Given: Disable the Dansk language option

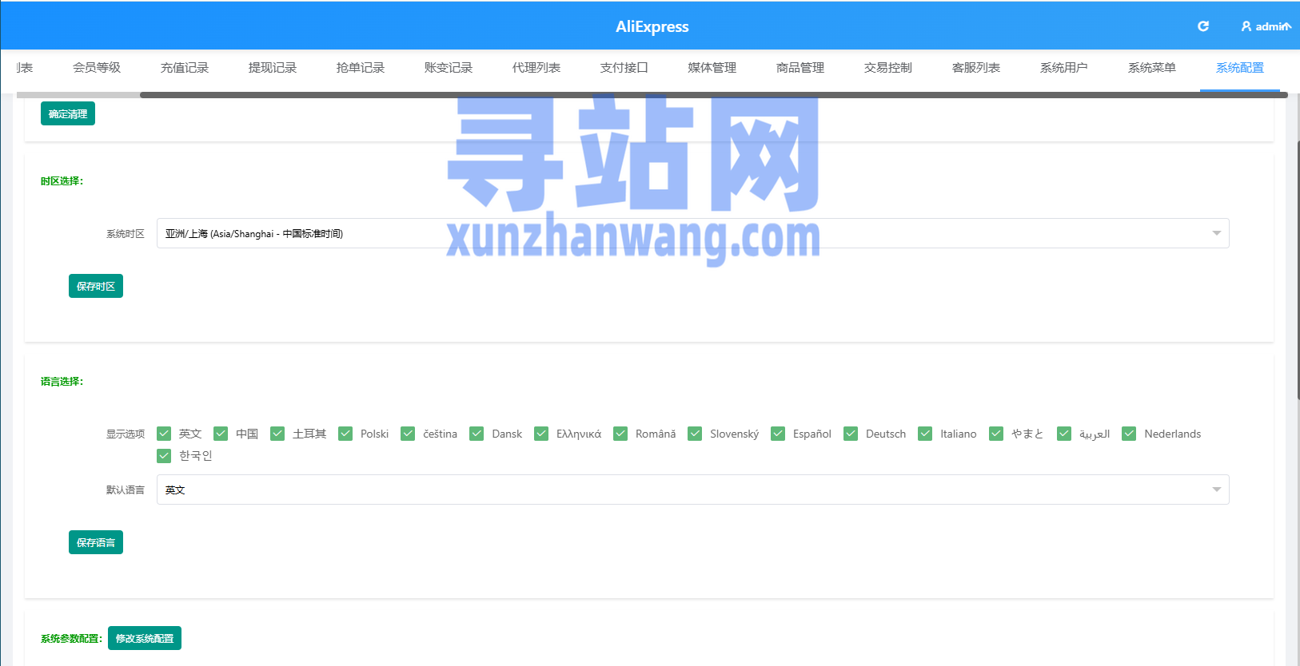Looking at the screenshot, I should 477,434.
